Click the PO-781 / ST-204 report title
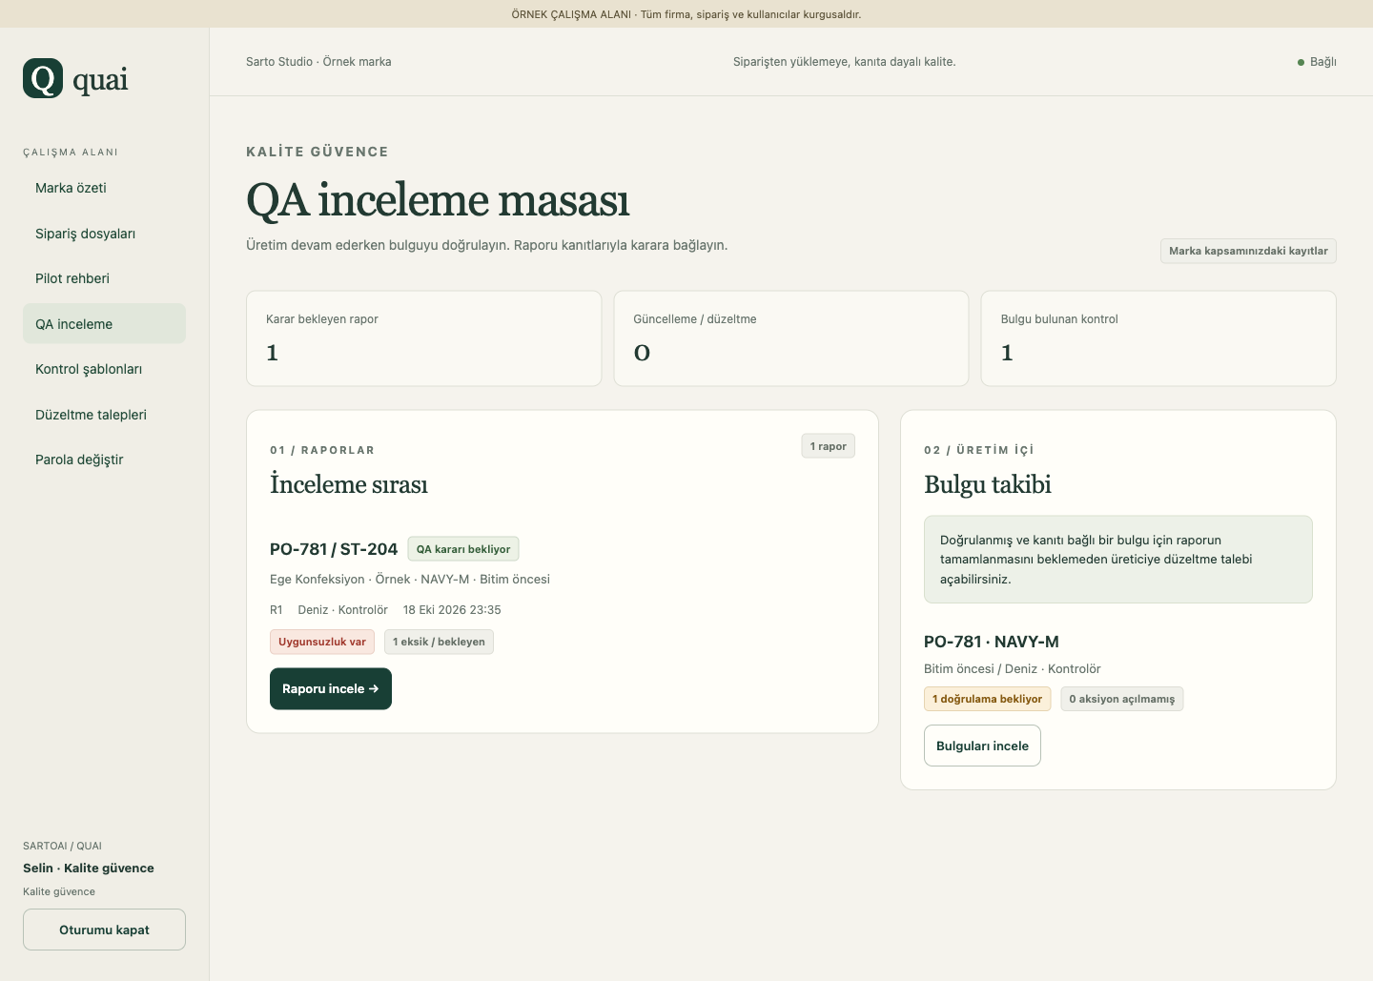 (334, 549)
